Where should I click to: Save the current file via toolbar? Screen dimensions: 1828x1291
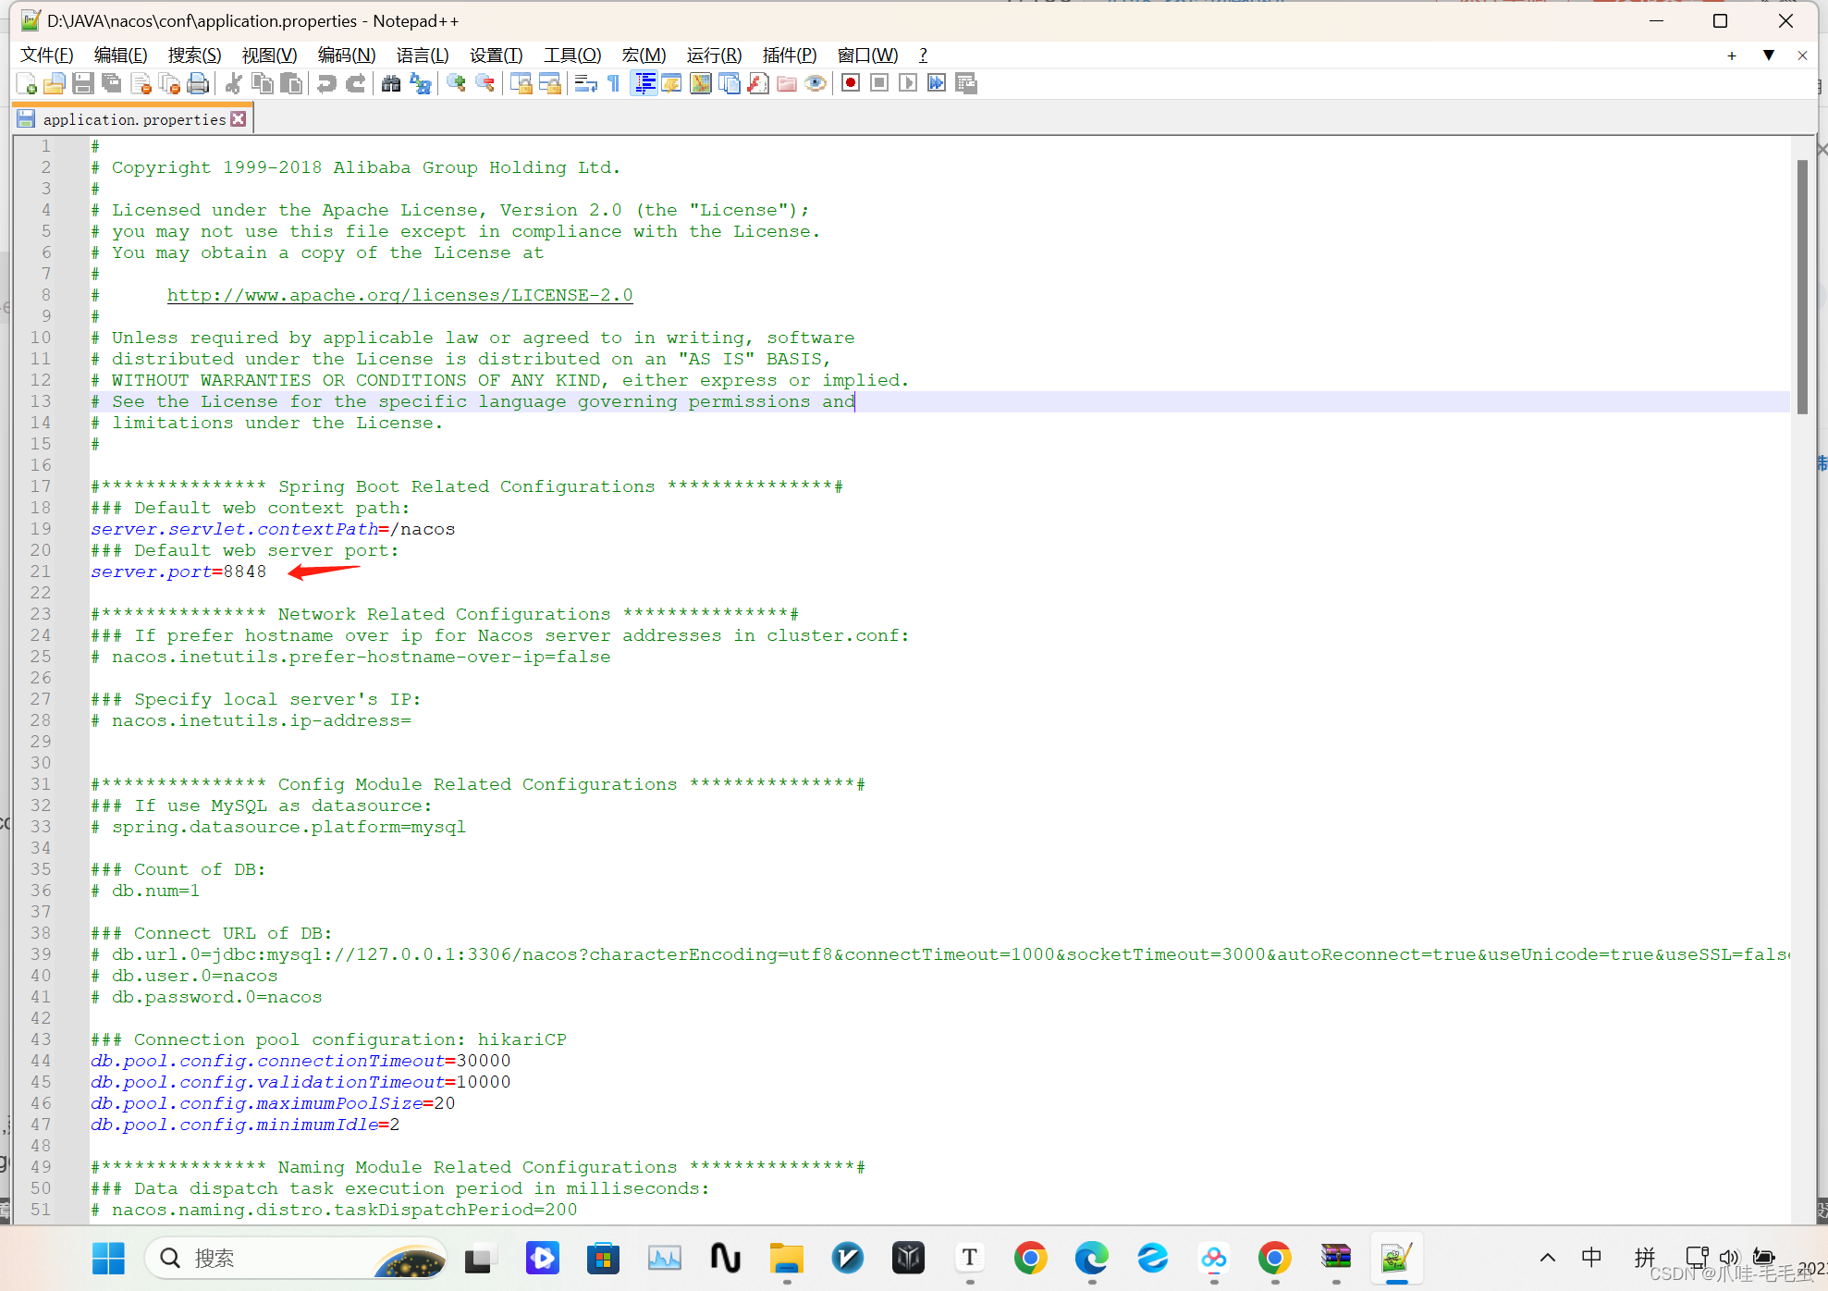click(x=83, y=84)
